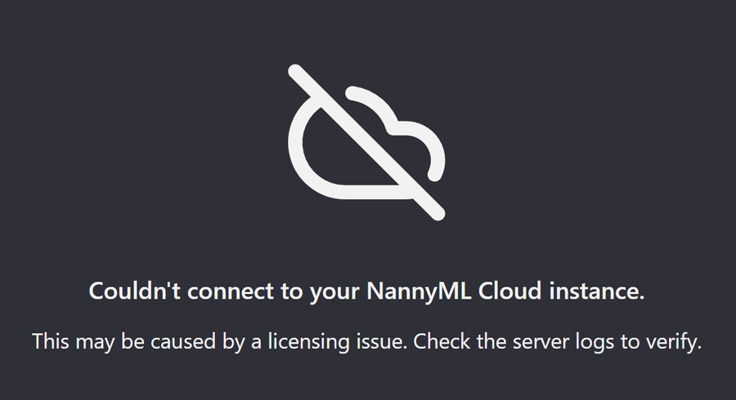Screen dimensions: 736x400
Task: Click the licensing issue description text
Action: pyautogui.click(x=366, y=341)
